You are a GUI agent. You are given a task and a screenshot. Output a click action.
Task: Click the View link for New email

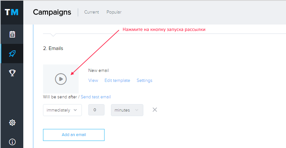(93, 80)
